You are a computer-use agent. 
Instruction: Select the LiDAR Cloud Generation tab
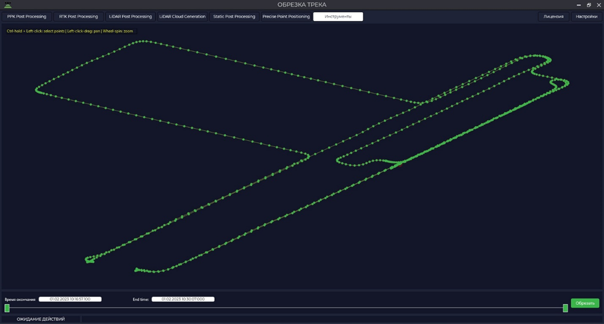coord(182,17)
